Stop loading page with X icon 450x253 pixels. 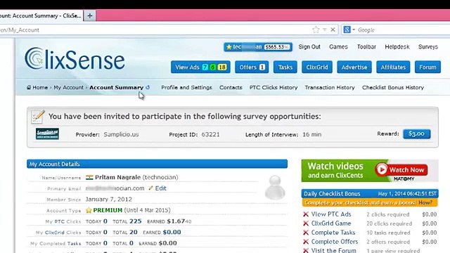(333, 30)
